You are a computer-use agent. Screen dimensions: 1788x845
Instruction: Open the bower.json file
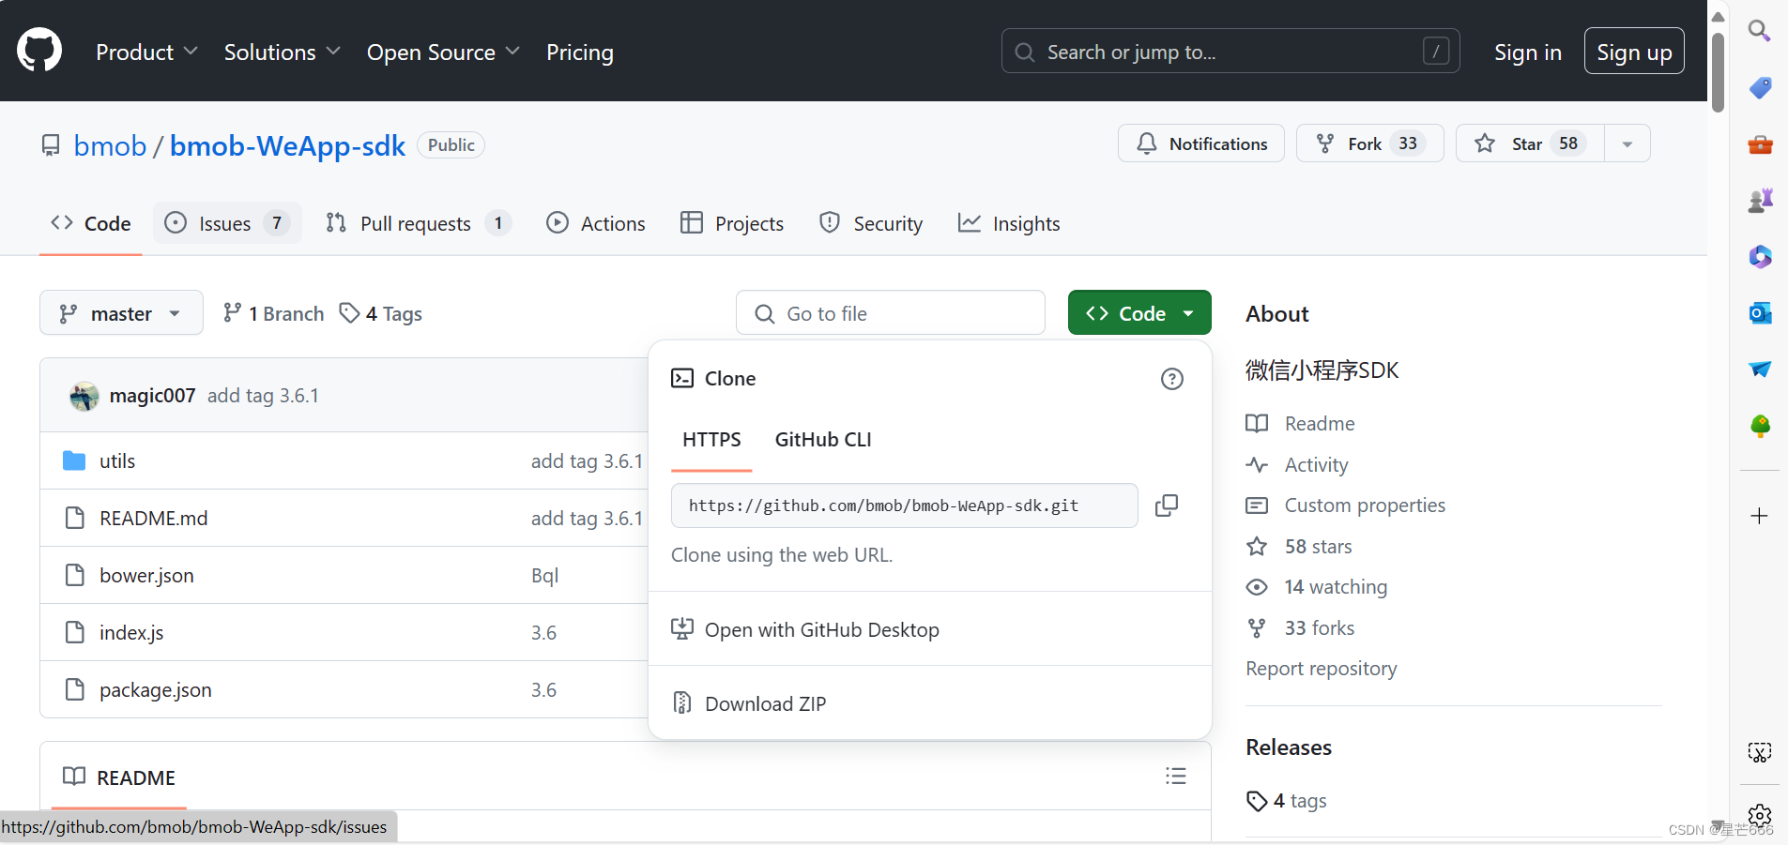pos(146,575)
